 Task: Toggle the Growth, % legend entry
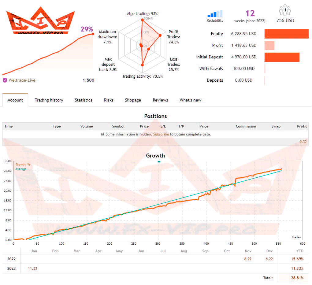pos(23,165)
